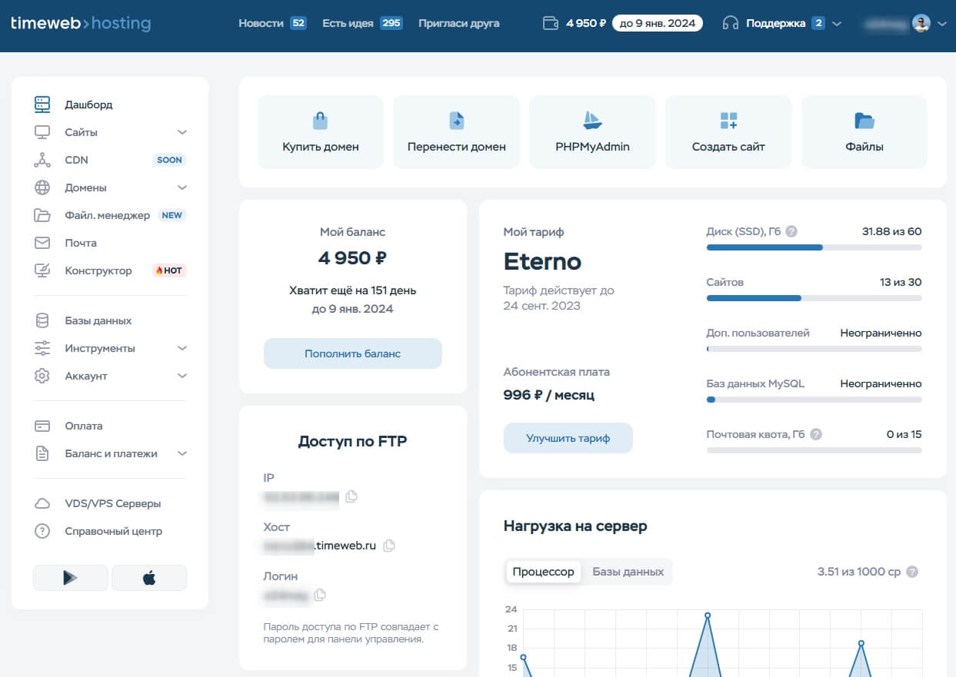
Task: Open the Файлы tile
Action: [864, 132]
